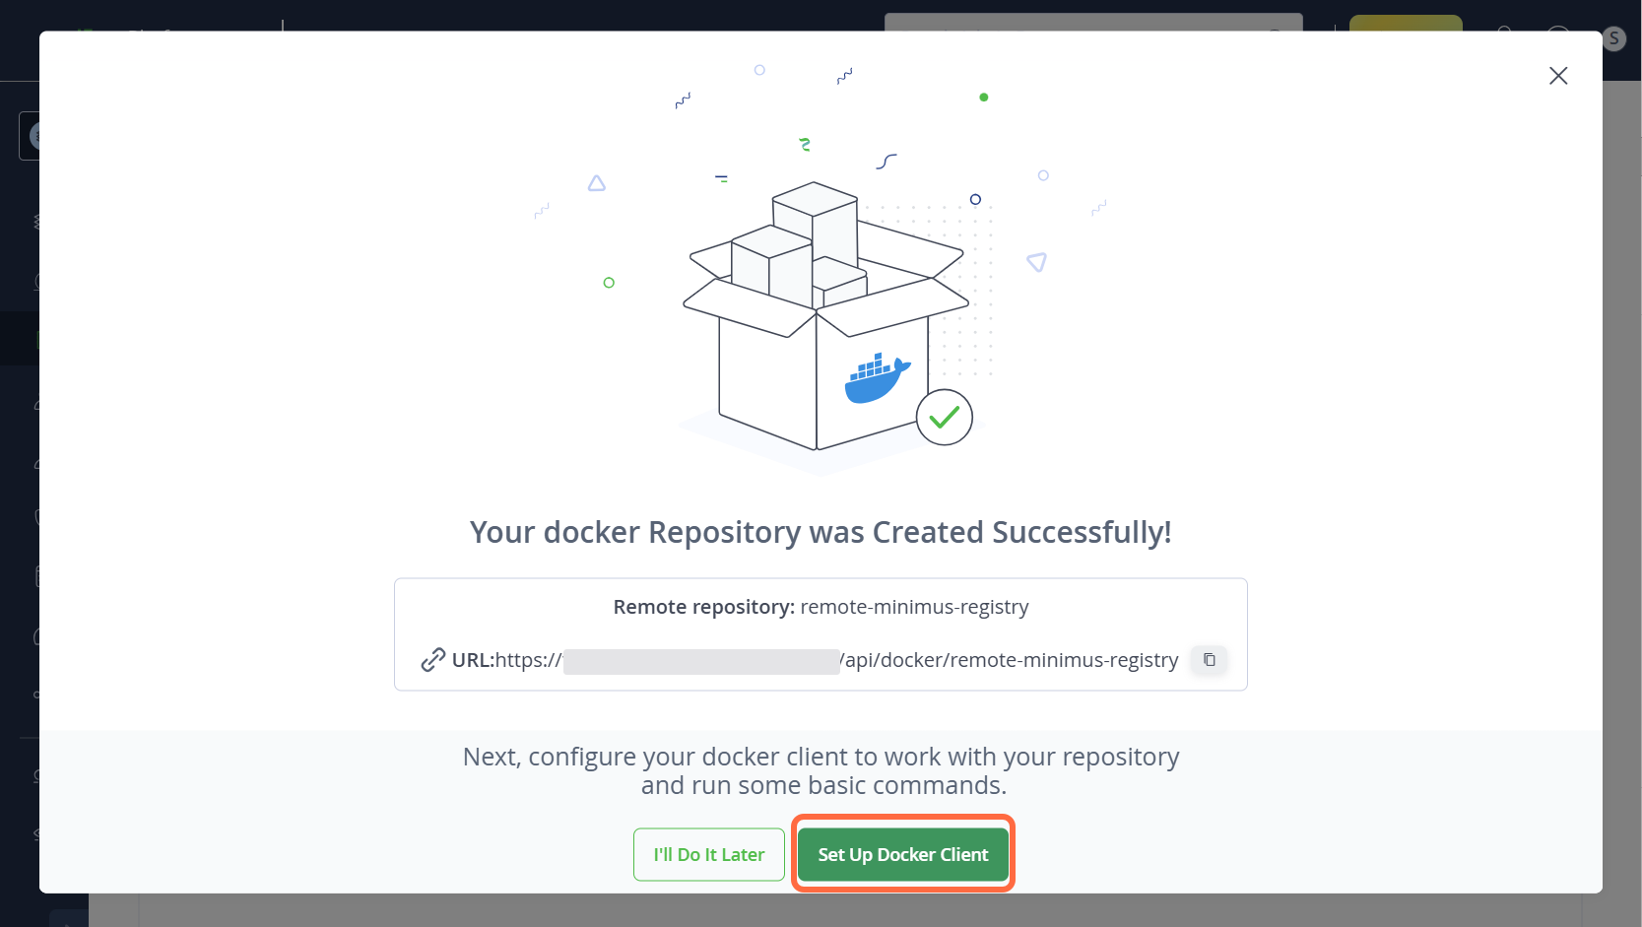The image size is (1642, 927).
Task: Click Set Up Docker Client
Action: (902, 854)
